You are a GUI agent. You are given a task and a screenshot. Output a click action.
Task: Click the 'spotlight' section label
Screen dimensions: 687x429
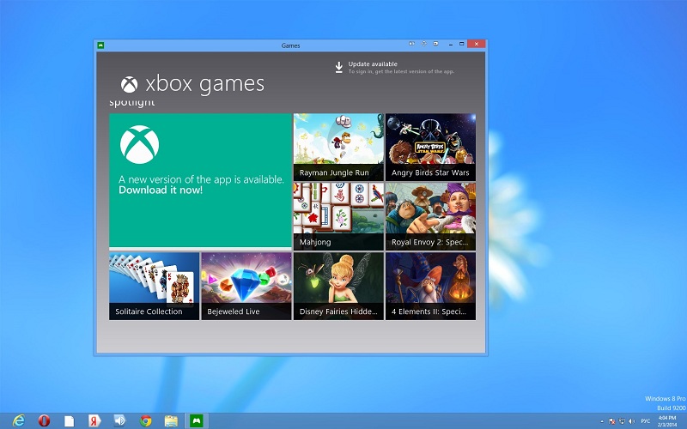click(132, 103)
